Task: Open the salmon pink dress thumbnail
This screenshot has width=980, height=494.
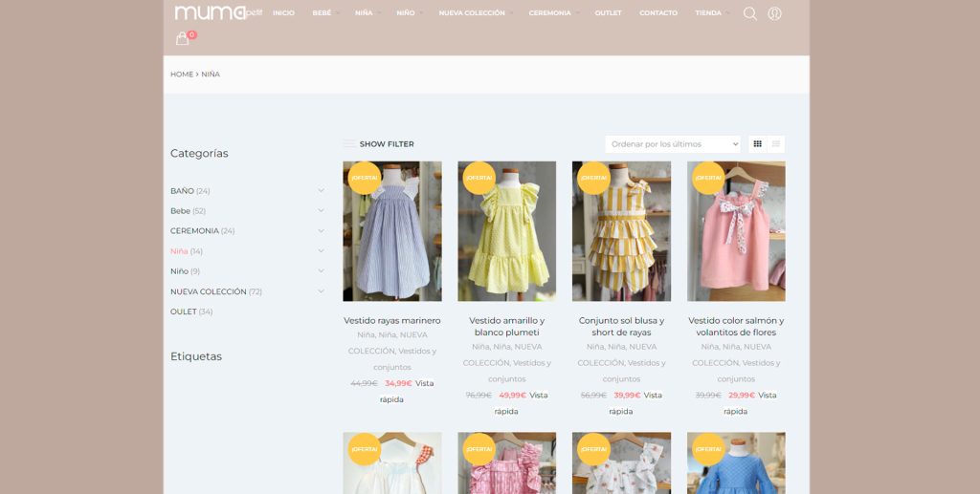Action: point(736,231)
